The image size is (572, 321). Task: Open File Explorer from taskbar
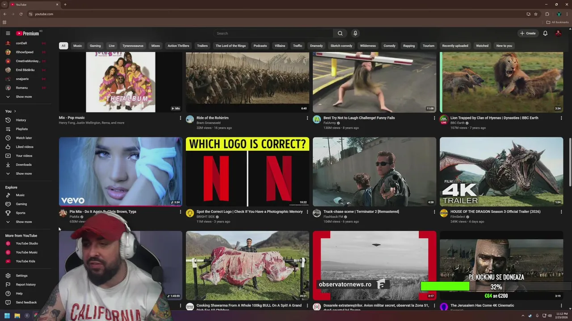(17, 316)
